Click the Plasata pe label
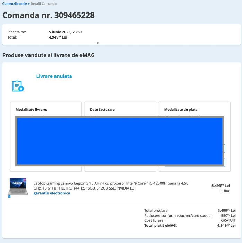Screen dimensions: 242x243 click(x=17, y=32)
